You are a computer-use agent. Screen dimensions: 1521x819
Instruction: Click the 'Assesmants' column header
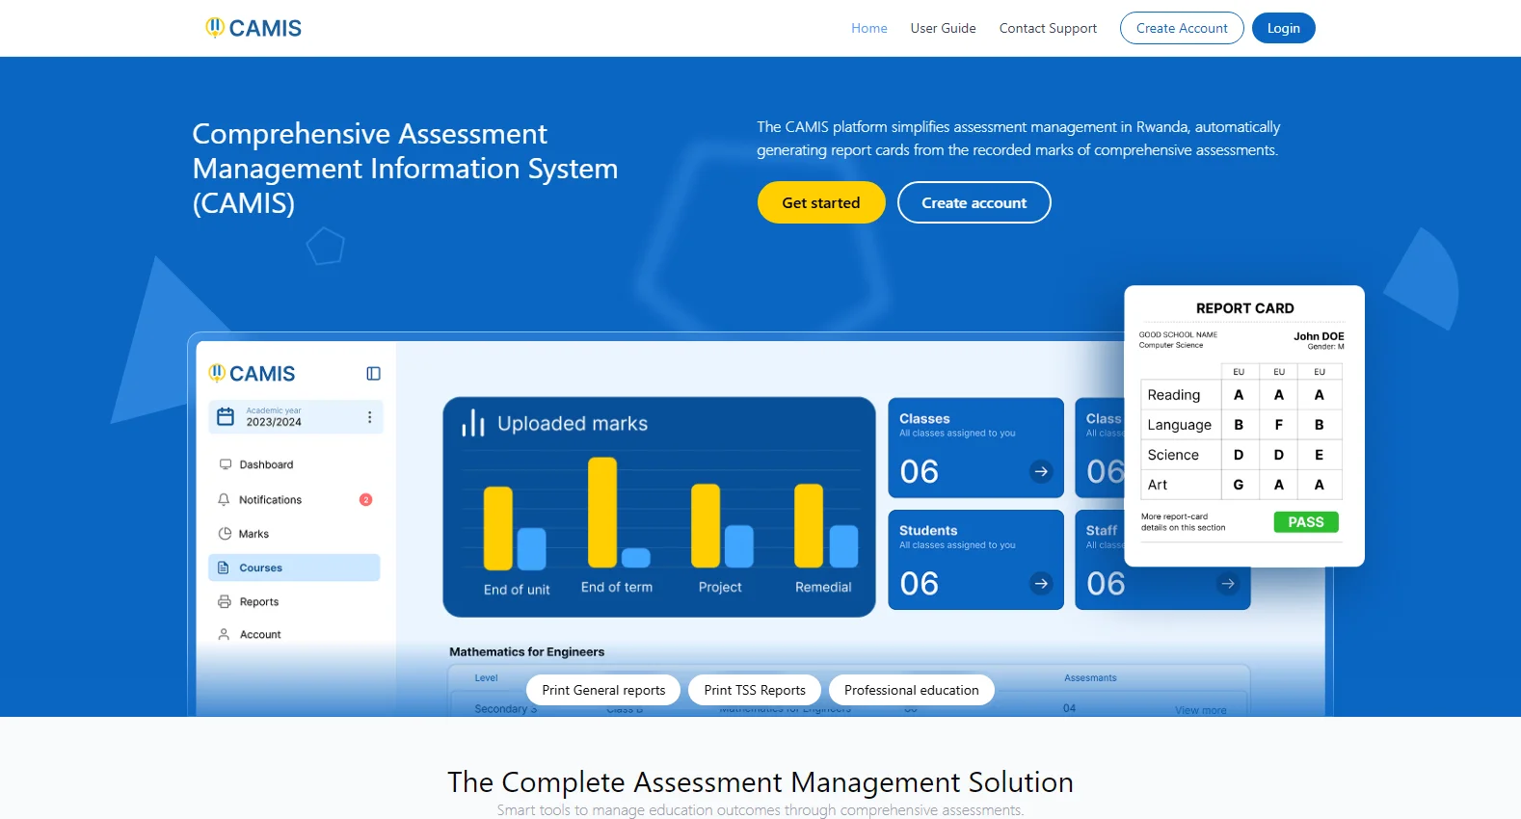[1090, 678]
